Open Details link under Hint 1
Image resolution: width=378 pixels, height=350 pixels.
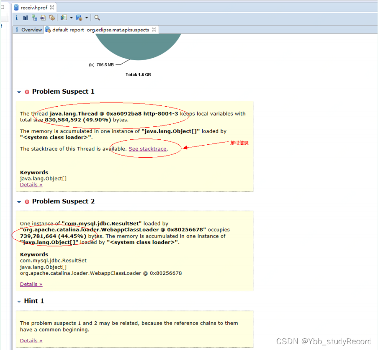(31, 341)
